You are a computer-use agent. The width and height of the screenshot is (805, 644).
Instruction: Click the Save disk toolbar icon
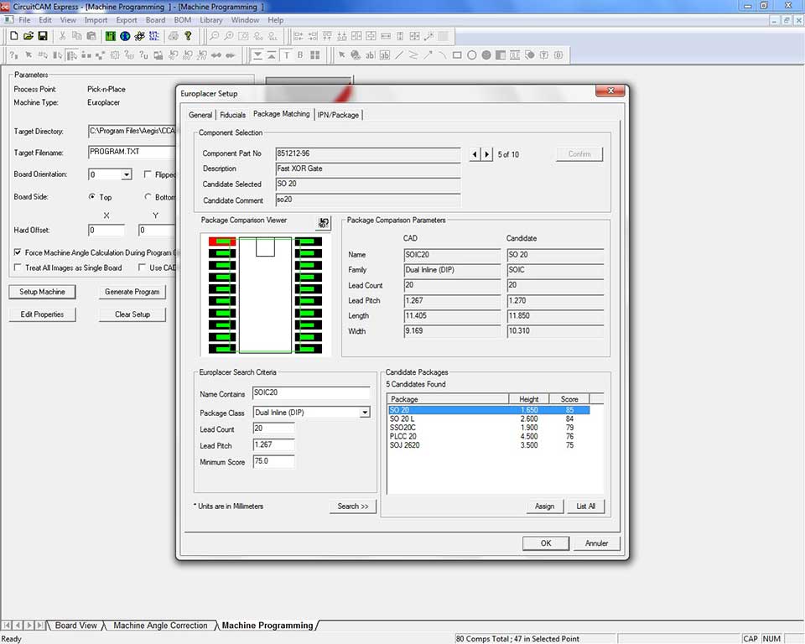[x=42, y=36]
